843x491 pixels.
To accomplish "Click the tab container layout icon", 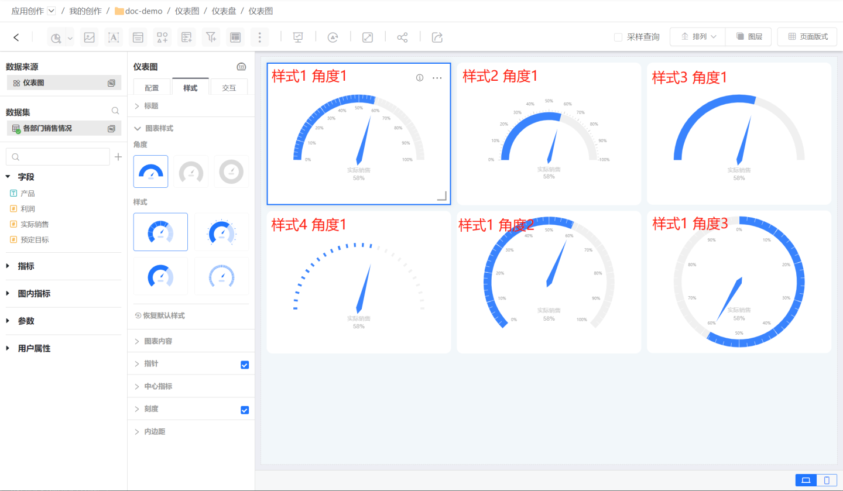I will tap(235, 37).
